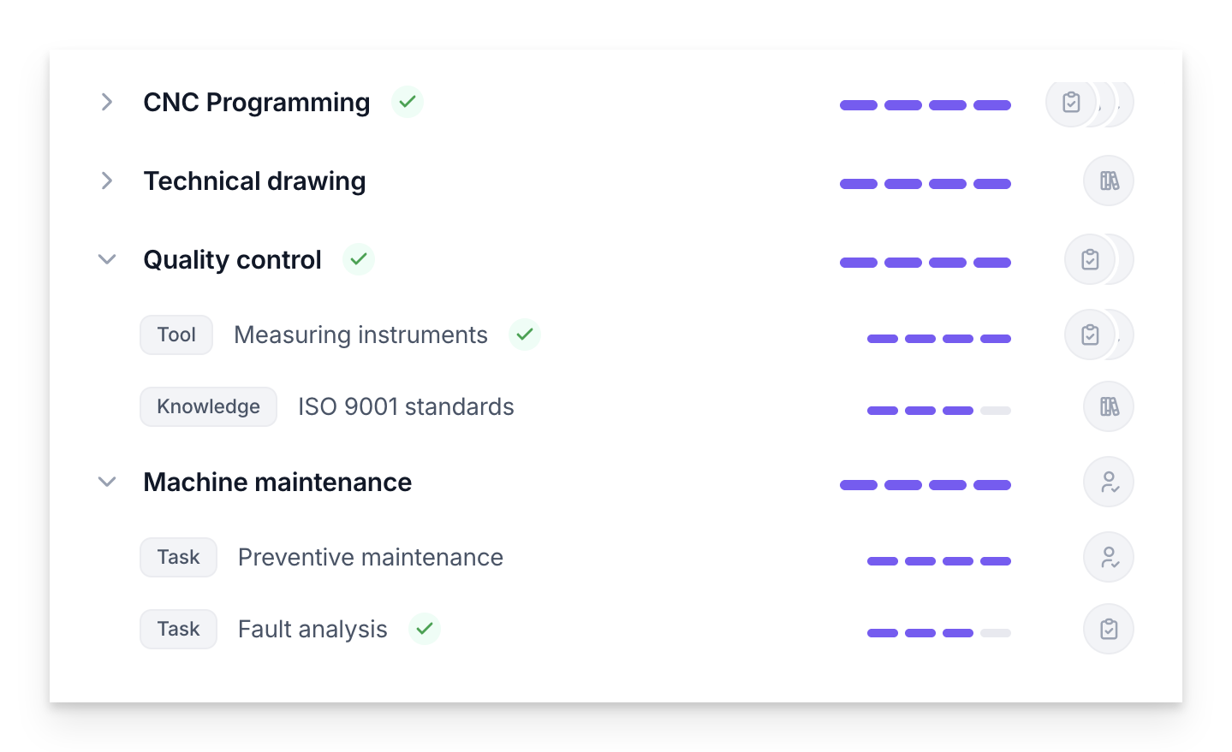Screen dimensions: 1232x752
Task: Click the green checkmark after Fault analysis
Action: (x=425, y=629)
